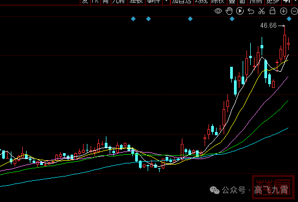
Task: Zoom out with the minus circle icon
Action: (x=294, y=11)
